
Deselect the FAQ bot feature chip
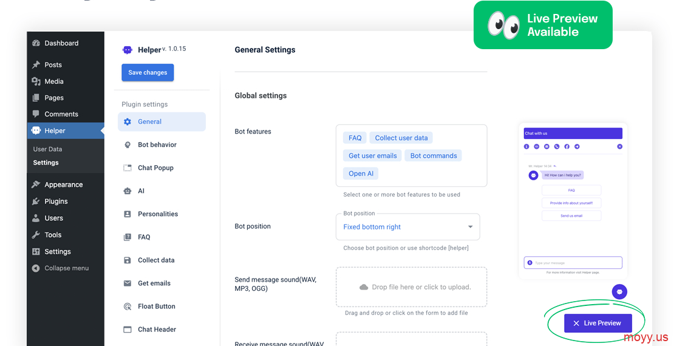(x=355, y=138)
